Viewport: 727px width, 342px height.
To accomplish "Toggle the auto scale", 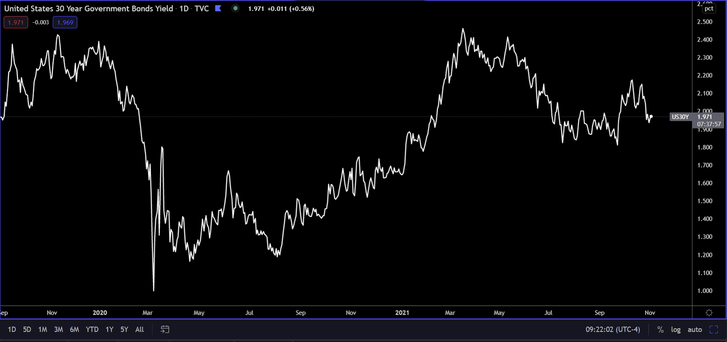I will point(694,330).
